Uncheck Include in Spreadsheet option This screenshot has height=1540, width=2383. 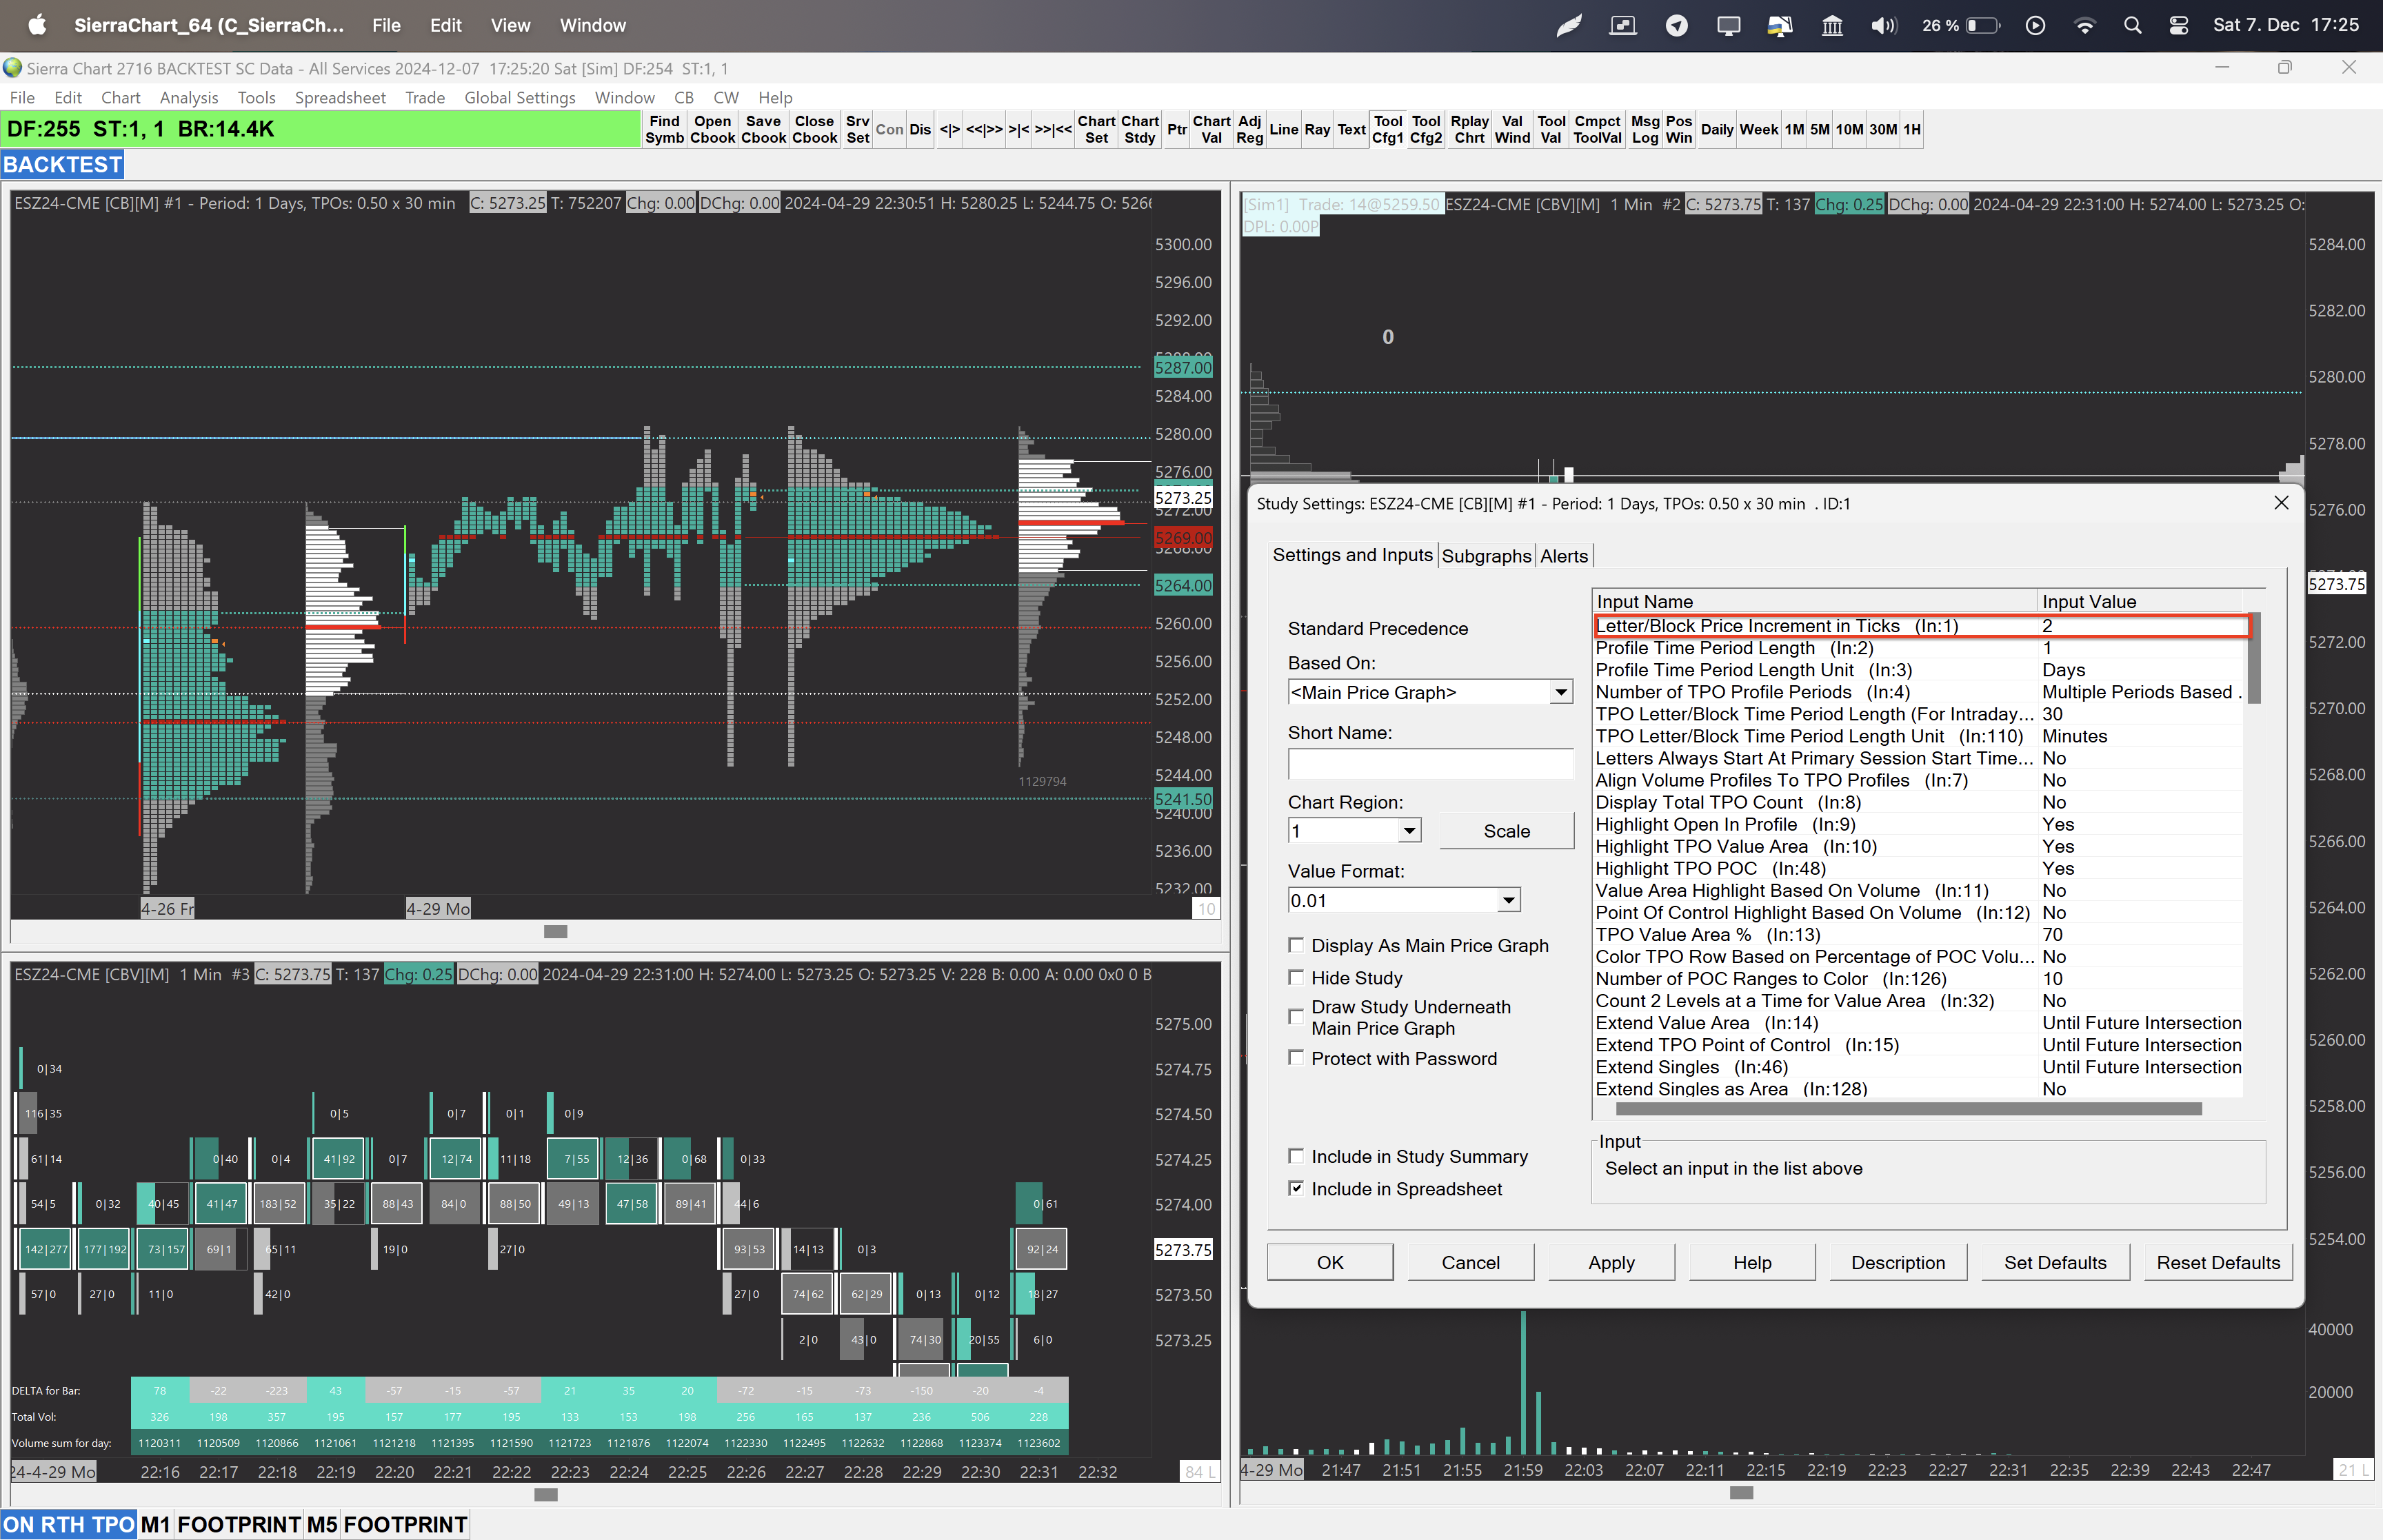[x=1296, y=1188]
